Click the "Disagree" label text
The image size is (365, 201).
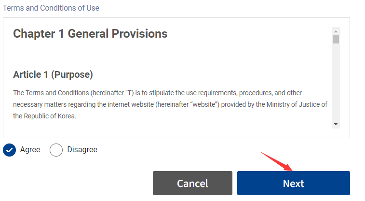coord(82,150)
